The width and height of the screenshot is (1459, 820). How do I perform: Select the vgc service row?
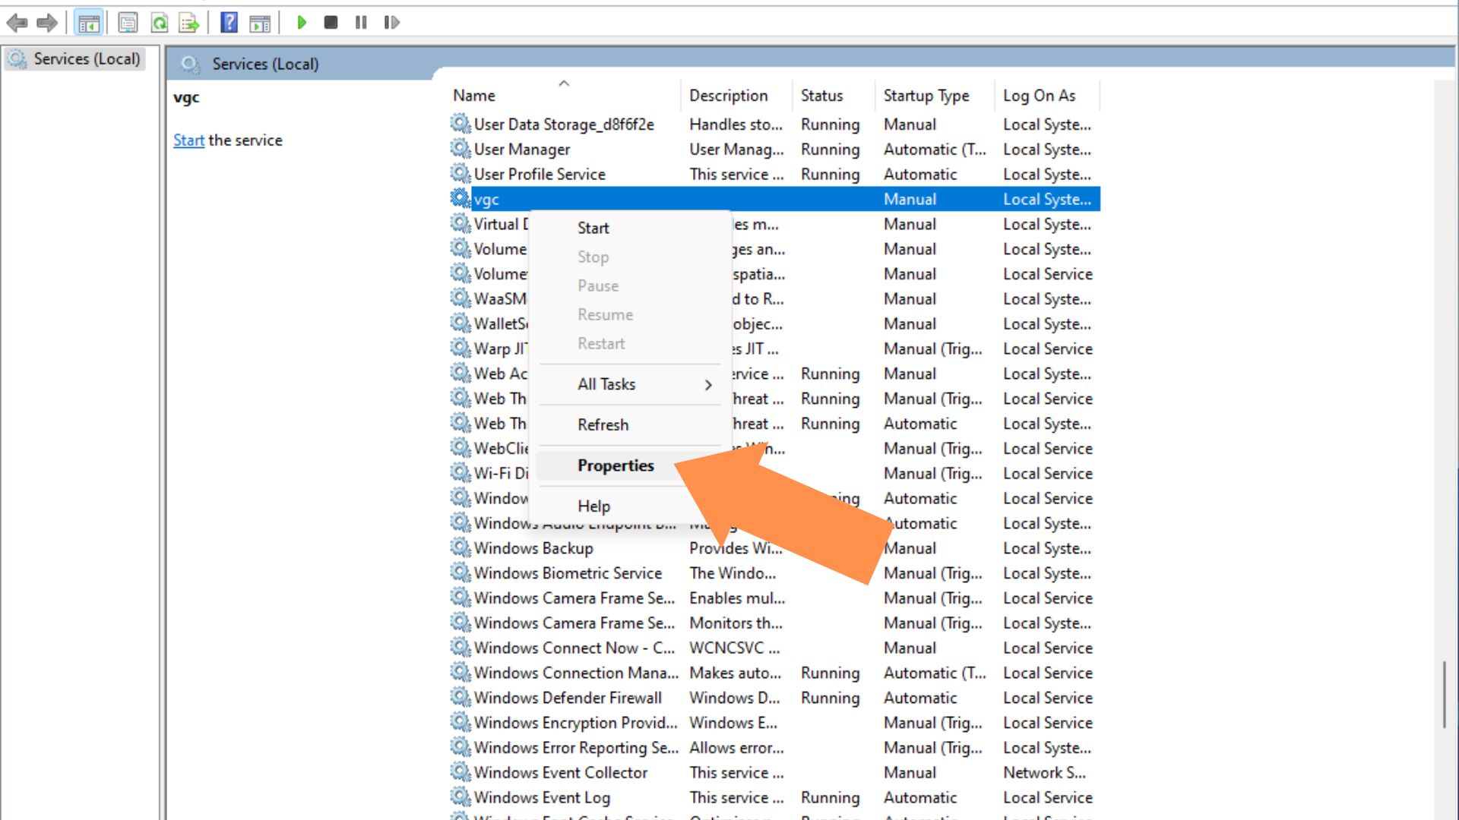774,199
